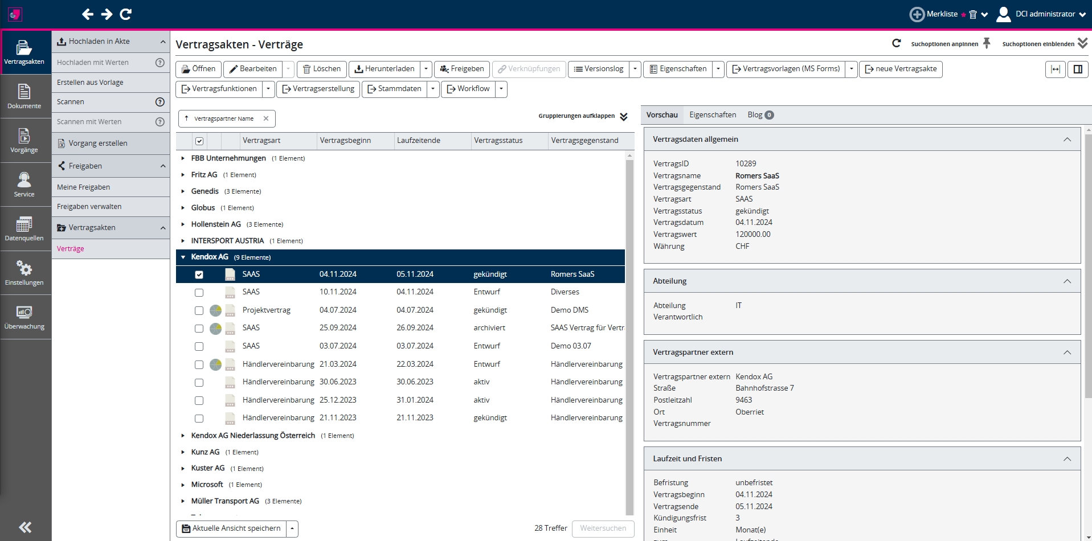Toggle the select-all checkbox in table header
This screenshot has height=541, width=1092.
click(x=199, y=141)
